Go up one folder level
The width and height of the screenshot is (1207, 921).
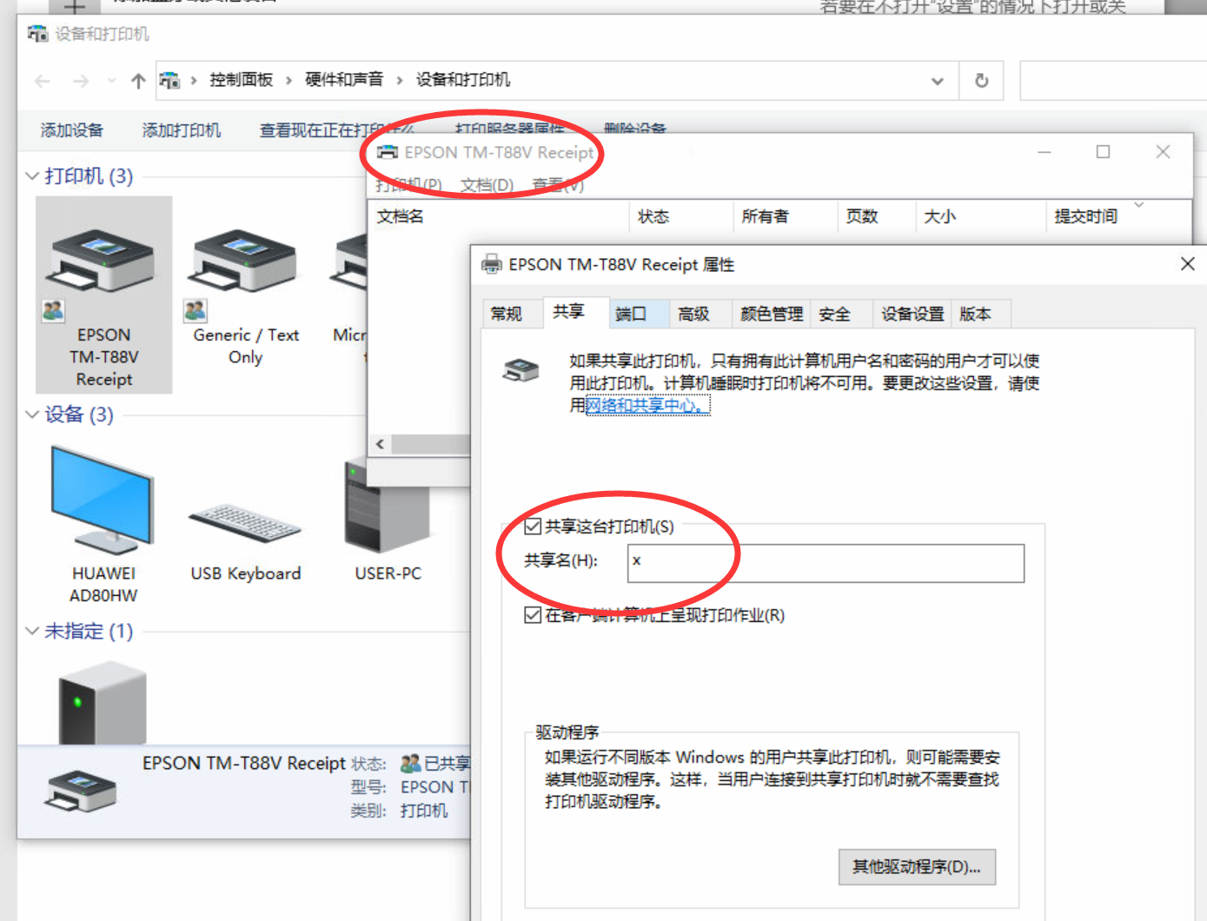137,81
